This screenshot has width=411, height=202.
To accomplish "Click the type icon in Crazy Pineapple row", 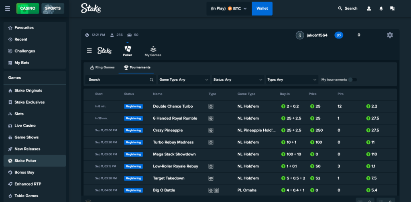I will click(211, 131).
